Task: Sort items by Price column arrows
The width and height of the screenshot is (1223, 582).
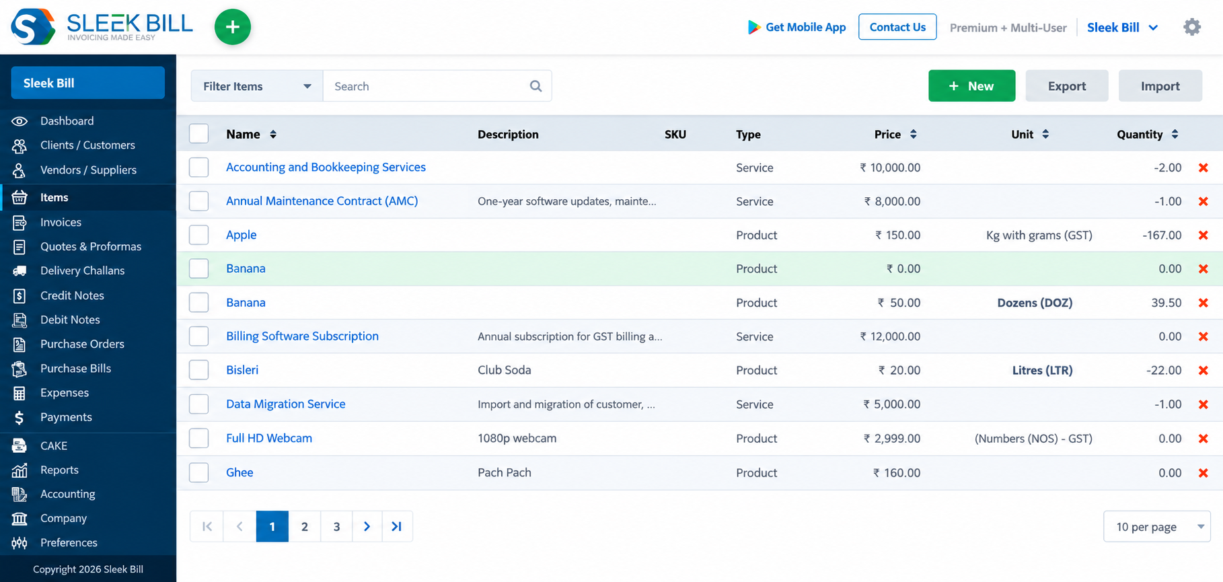Action: click(x=913, y=134)
